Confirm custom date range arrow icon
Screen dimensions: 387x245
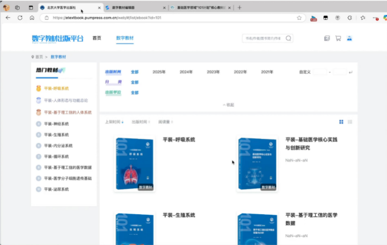(351, 72)
